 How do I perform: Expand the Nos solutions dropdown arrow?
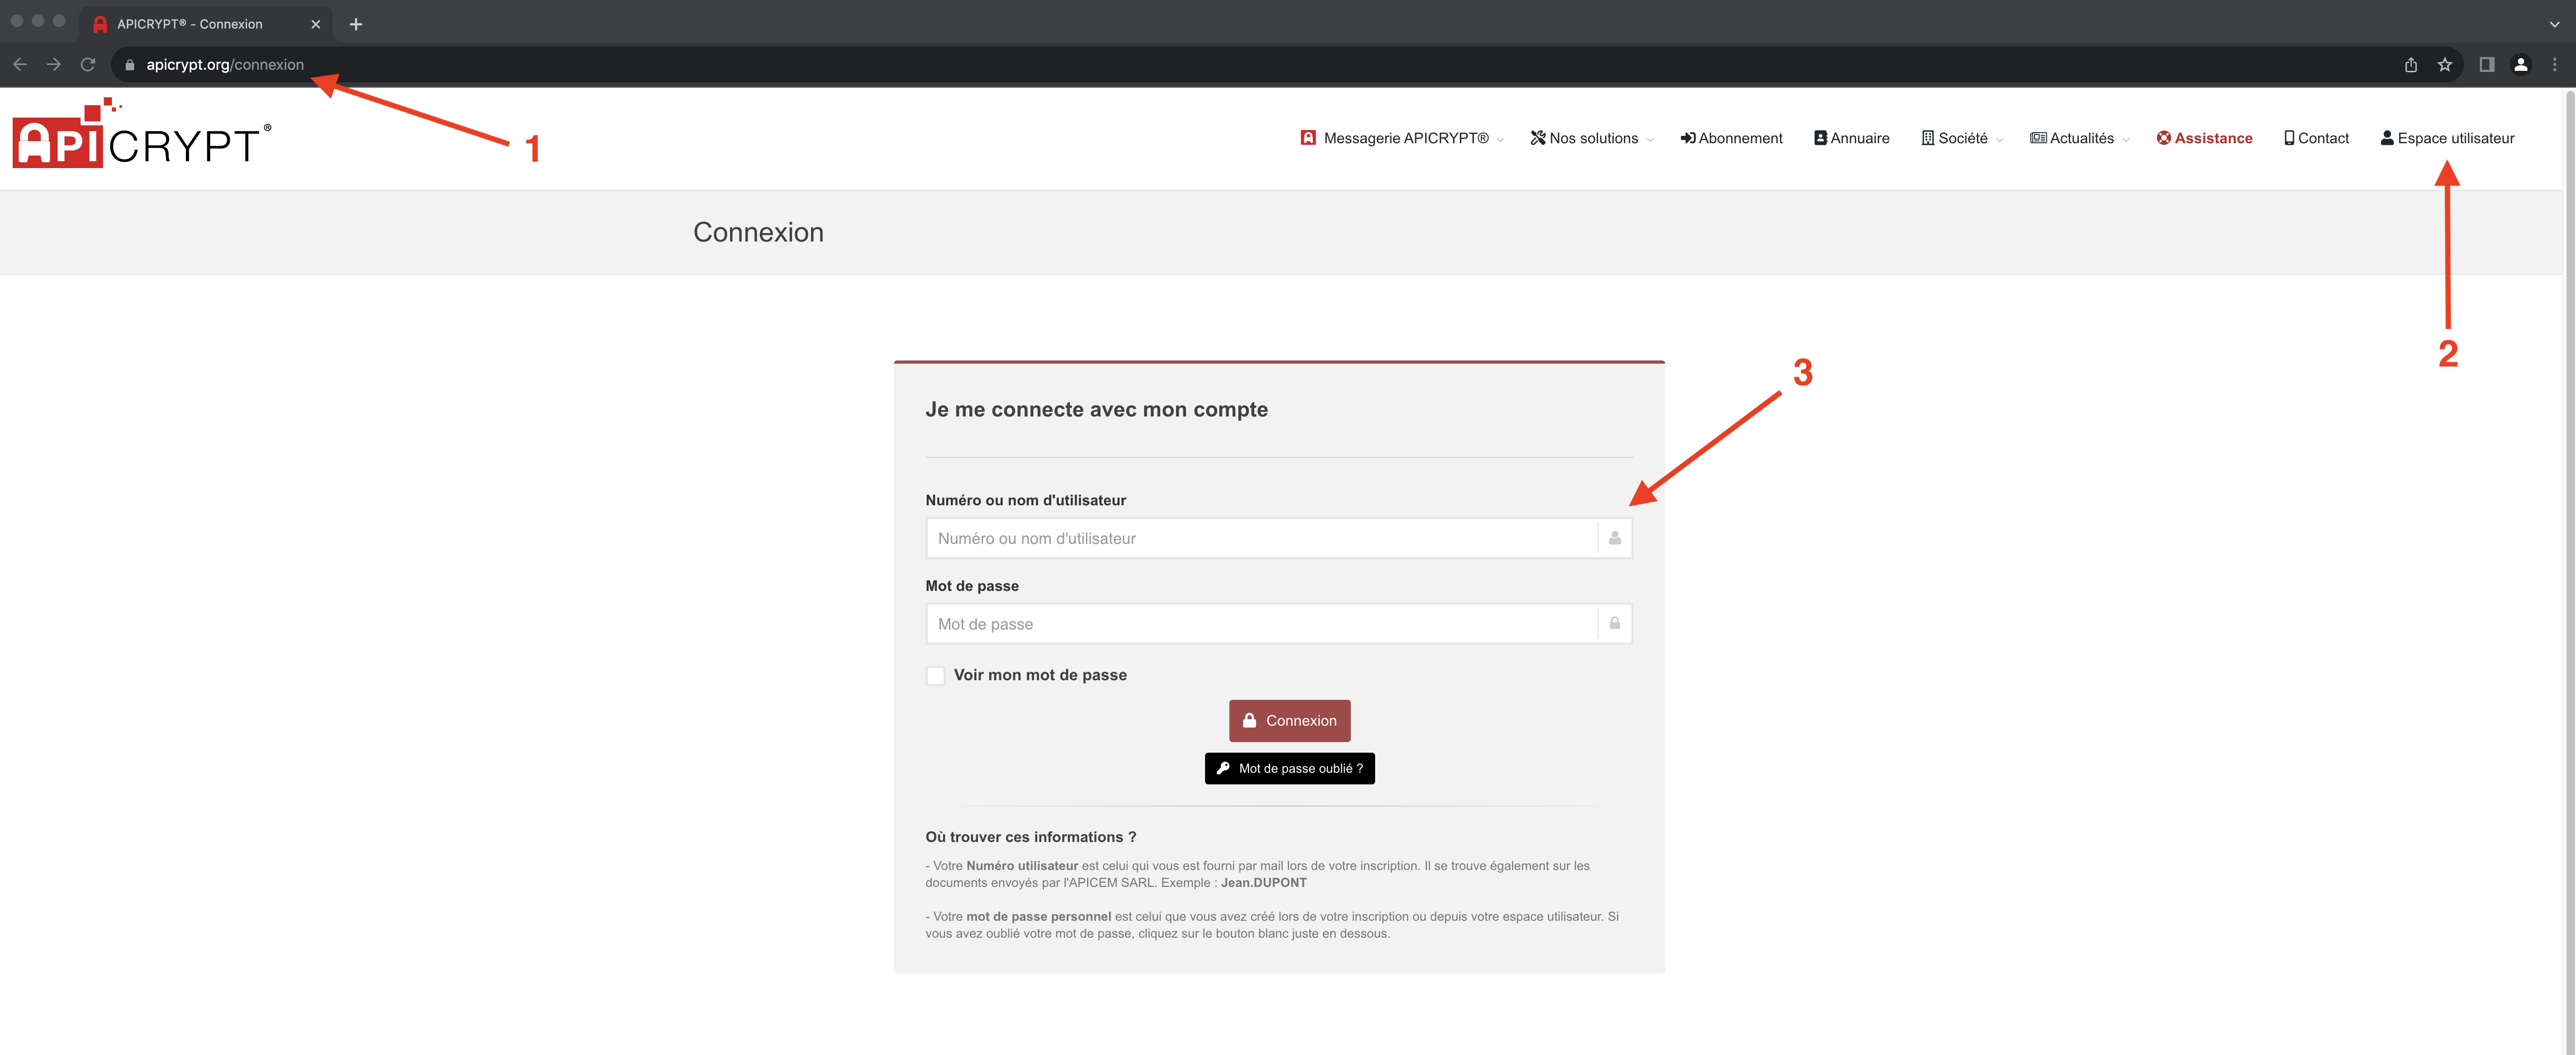pyautogui.click(x=1650, y=140)
